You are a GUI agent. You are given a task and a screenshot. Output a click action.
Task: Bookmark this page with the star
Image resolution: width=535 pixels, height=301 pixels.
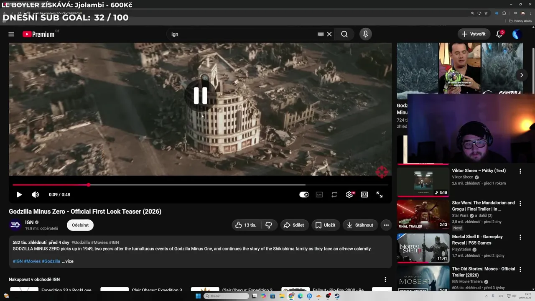point(486,13)
